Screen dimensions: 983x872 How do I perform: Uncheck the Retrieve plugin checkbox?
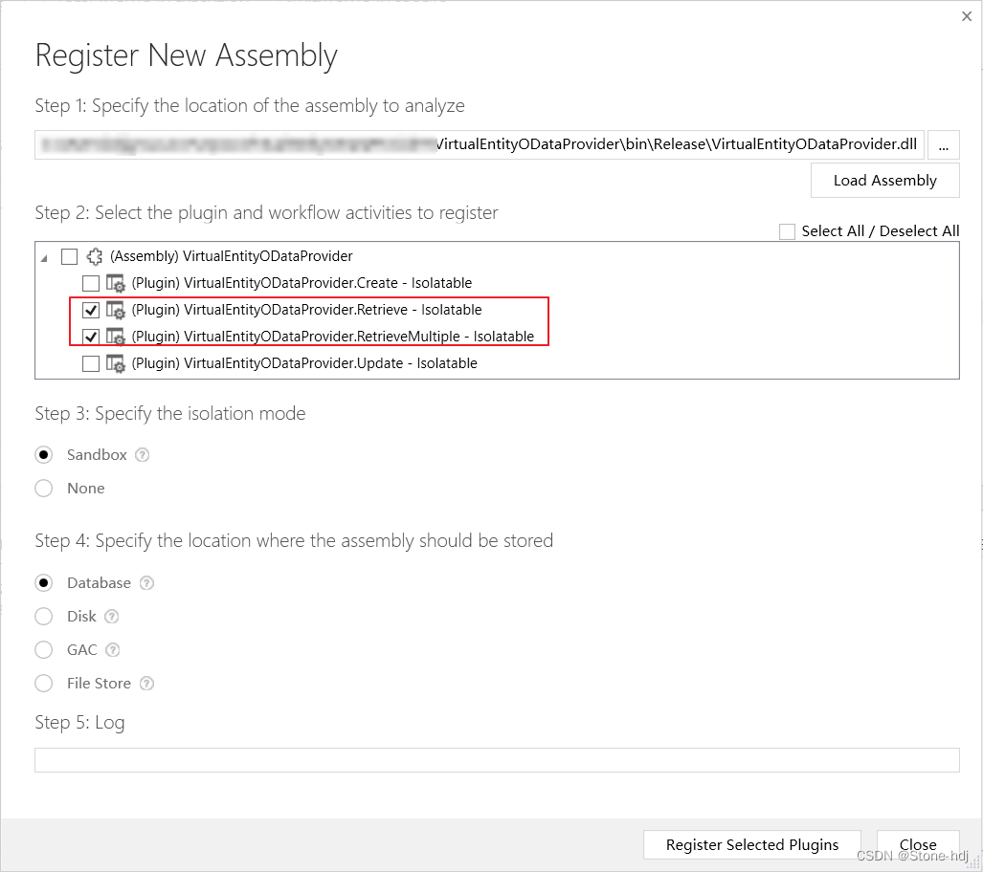click(x=90, y=310)
